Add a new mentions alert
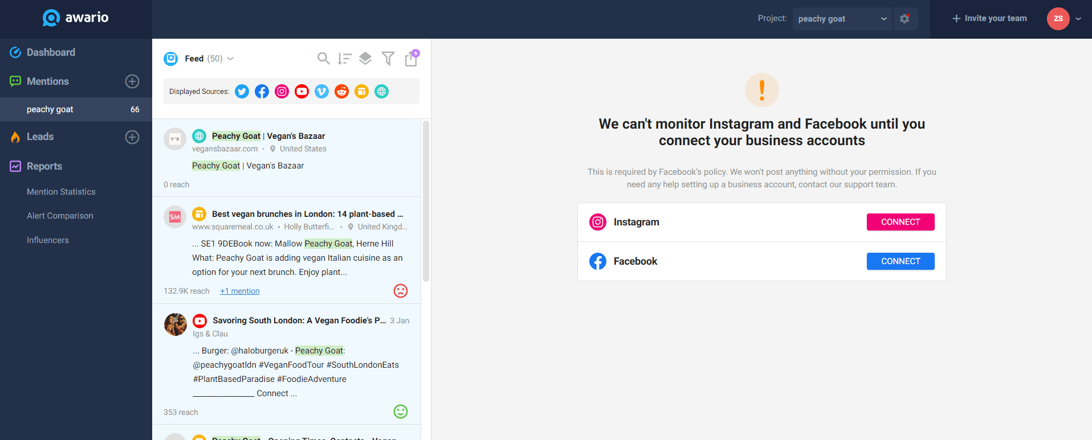The image size is (1092, 440). [x=132, y=81]
